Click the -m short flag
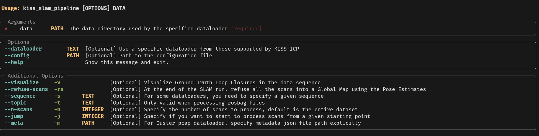The width and height of the screenshot is (539, 136). pos(57,123)
